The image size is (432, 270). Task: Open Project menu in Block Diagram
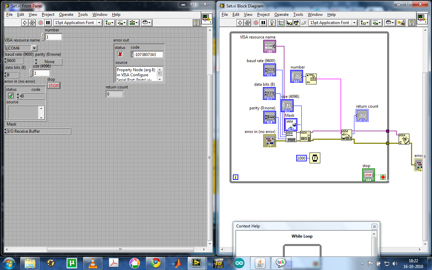click(263, 15)
